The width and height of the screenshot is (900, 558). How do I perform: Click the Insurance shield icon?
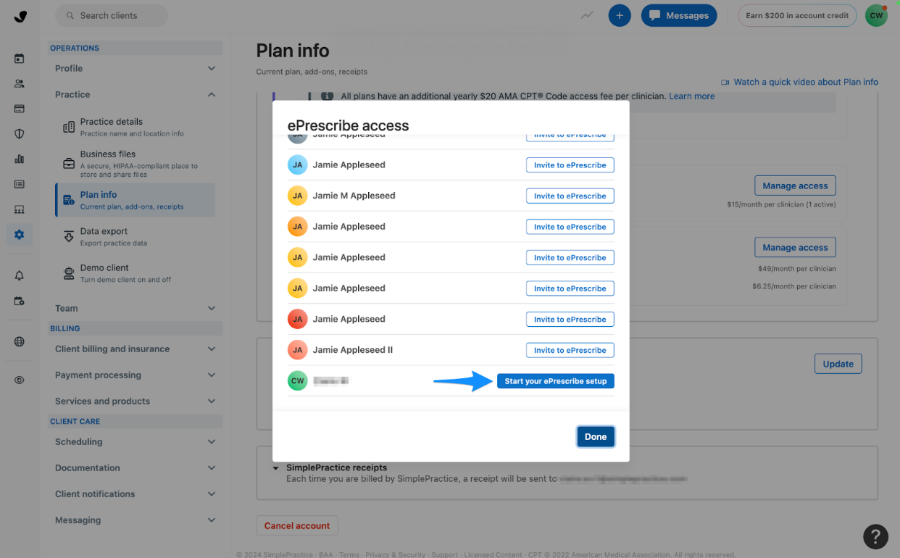tap(19, 133)
